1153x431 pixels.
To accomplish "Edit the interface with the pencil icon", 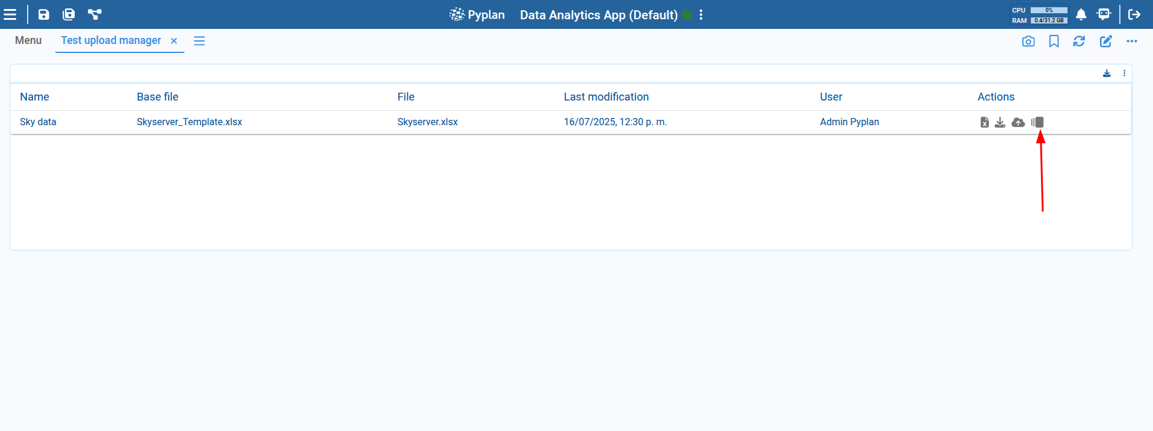I will pyautogui.click(x=1105, y=42).
